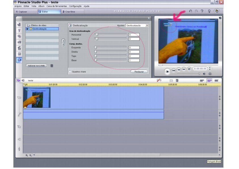This screenshot has width=239, height=169.
Task: Click the Horizontal blur slider handle
Action: point(96,35)
